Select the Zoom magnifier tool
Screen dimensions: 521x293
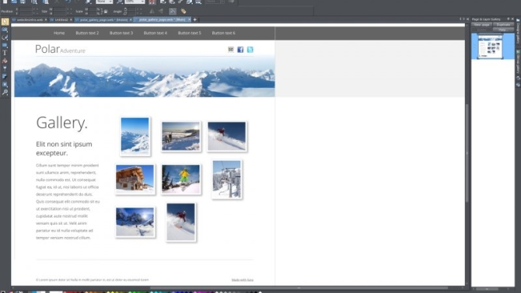(5, 92)
